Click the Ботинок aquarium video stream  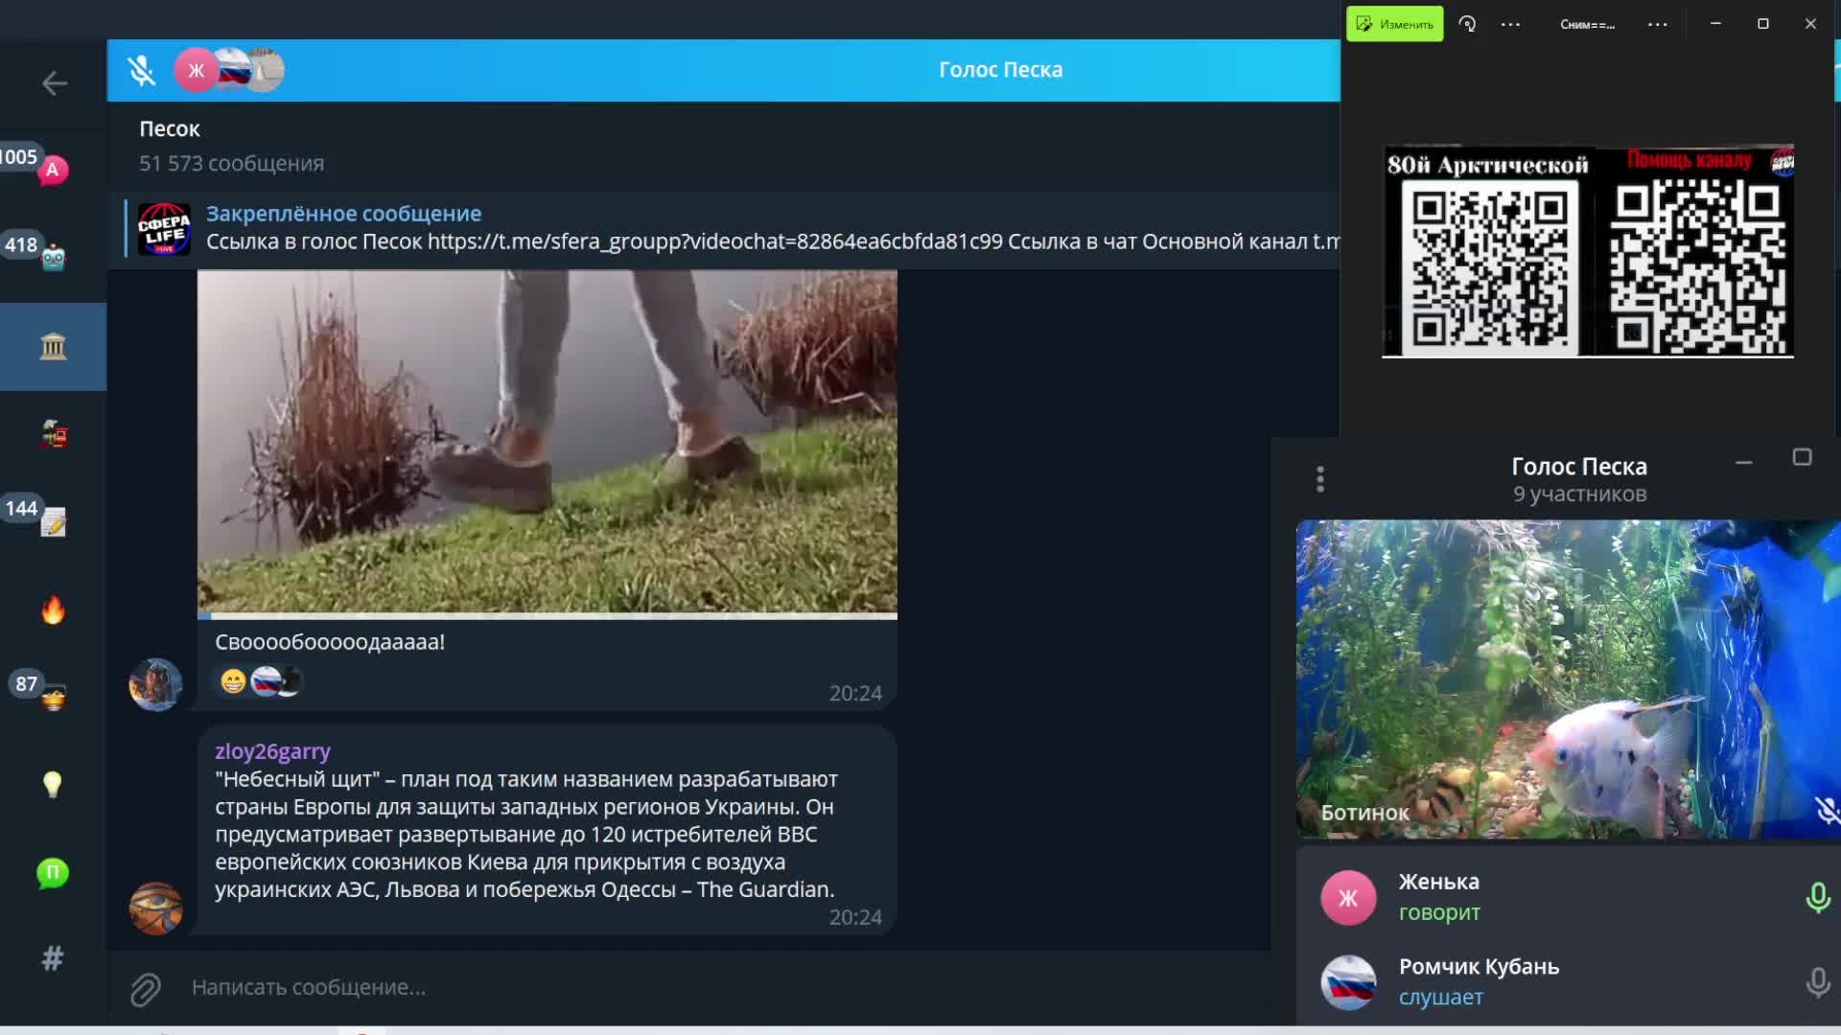tap(1568, 678)
